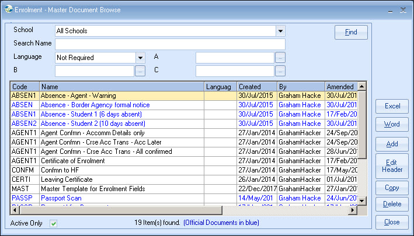Click the Find button
The width and height of the screenshot is (414, 236).
tap(351, 32)
